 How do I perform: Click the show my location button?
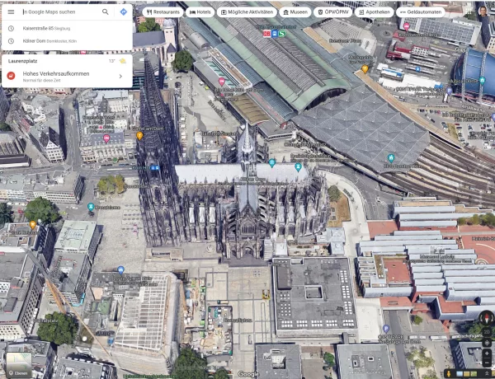tap(487, 343)
